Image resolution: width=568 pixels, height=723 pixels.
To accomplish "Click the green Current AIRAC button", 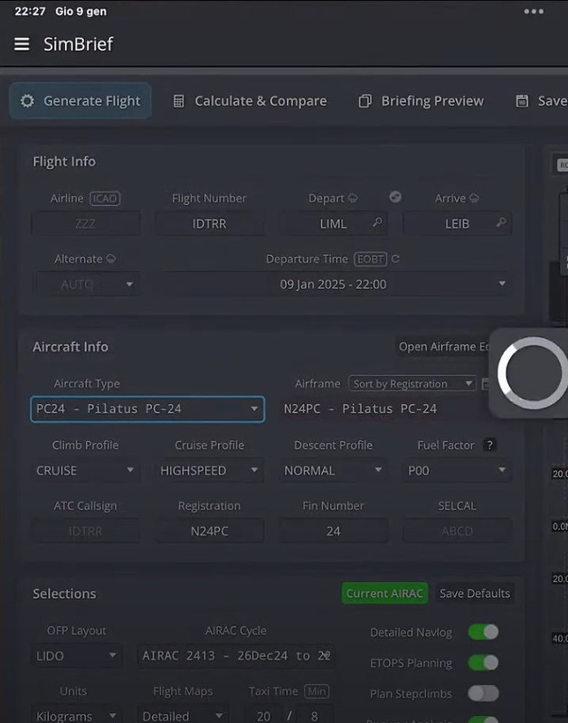I will click(384, 594).
